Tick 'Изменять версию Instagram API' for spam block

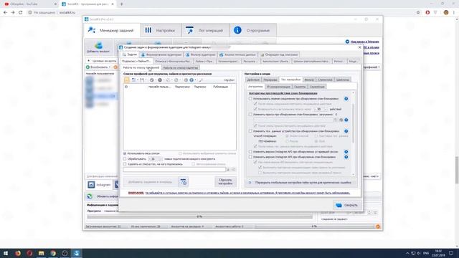250,157
